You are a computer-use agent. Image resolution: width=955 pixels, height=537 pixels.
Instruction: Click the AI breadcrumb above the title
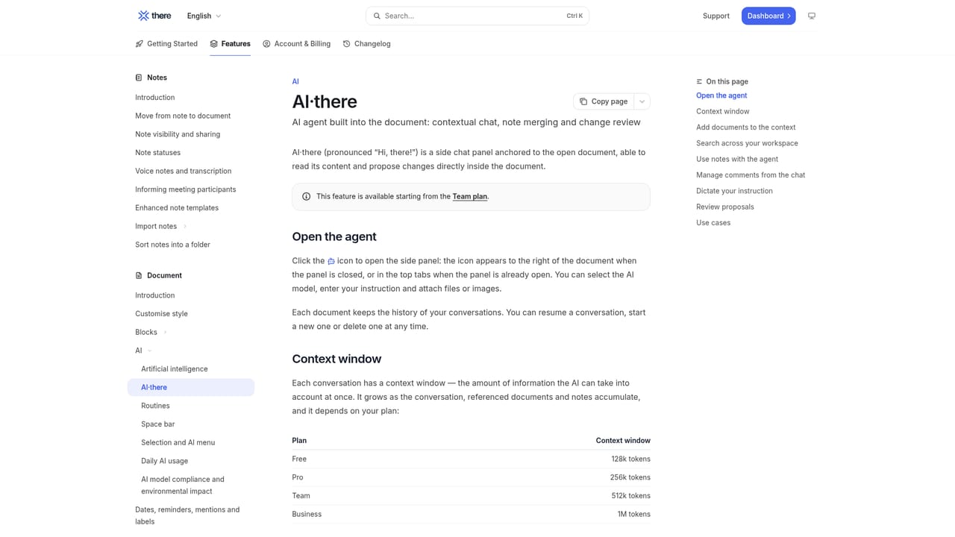pyautogui.click(x=295, y=81)
